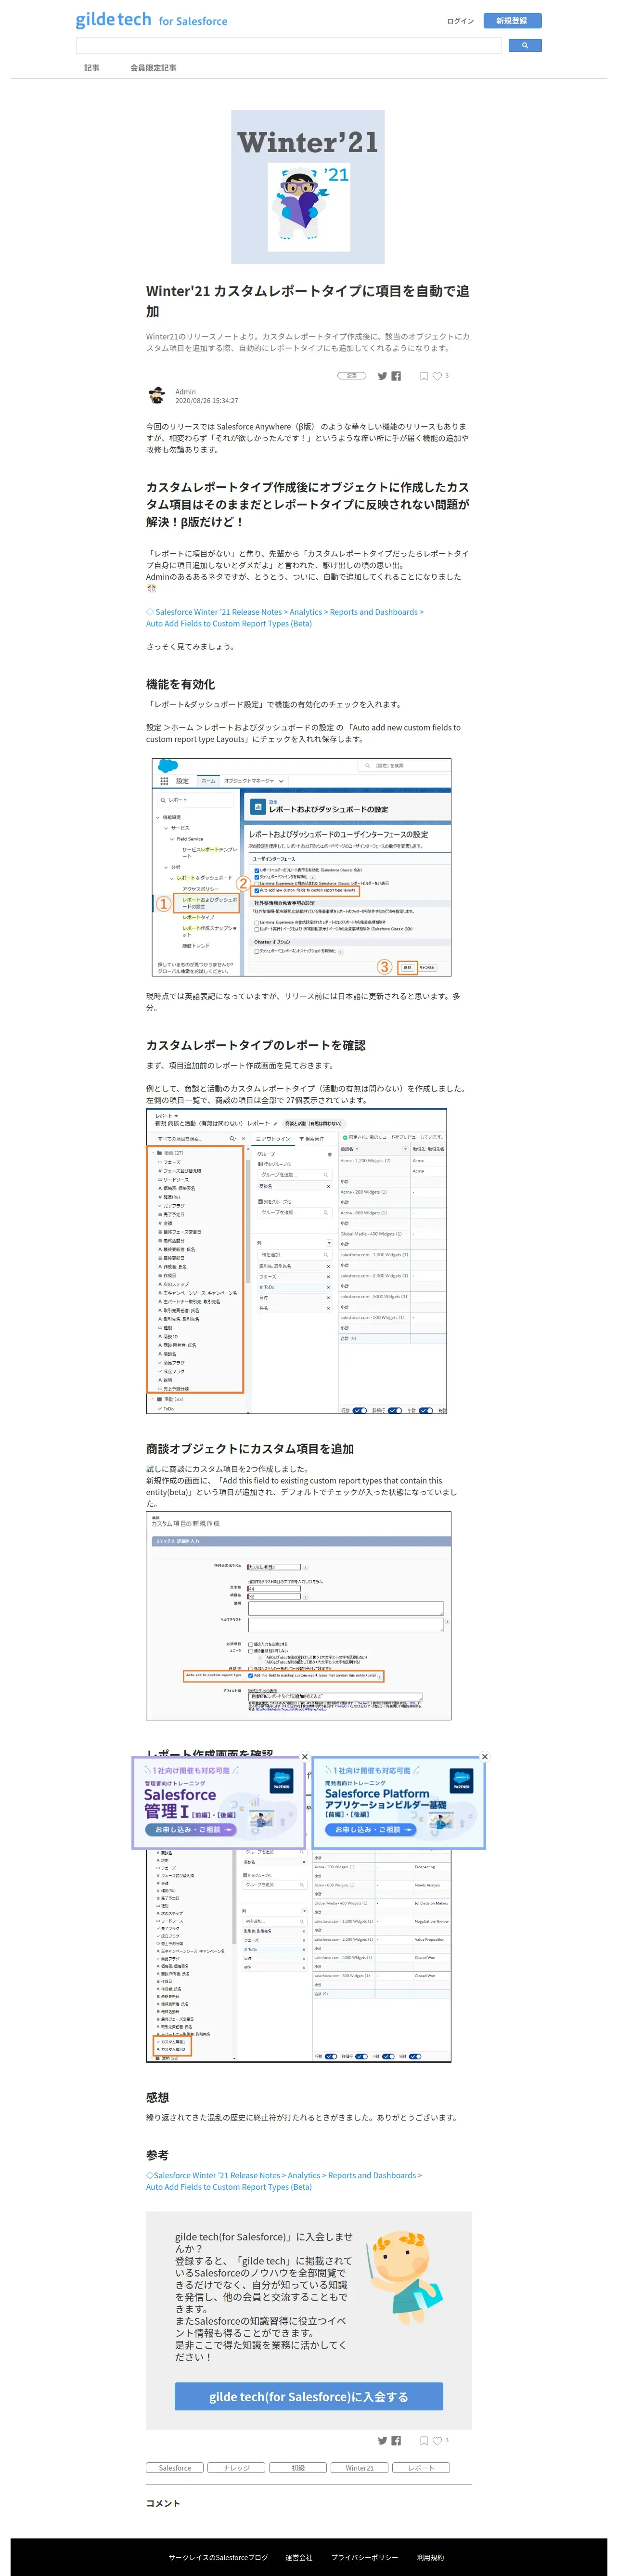Click お申し込み・ご相談 on the Platform ad
Screen dimensions: 618x2576
click(372, 1829)
